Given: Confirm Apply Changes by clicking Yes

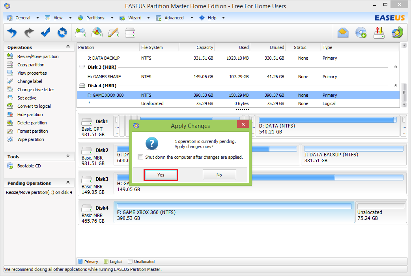Looking at the screenshot, I should pos(161,175).
